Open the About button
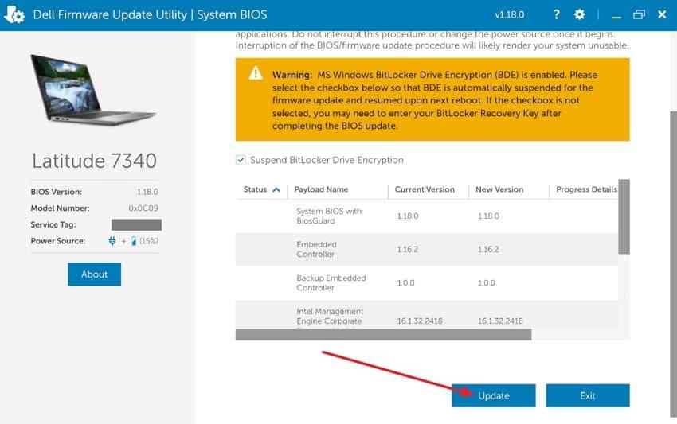The width and height of the screenshot is (677, 424). [x=94, y=274]
